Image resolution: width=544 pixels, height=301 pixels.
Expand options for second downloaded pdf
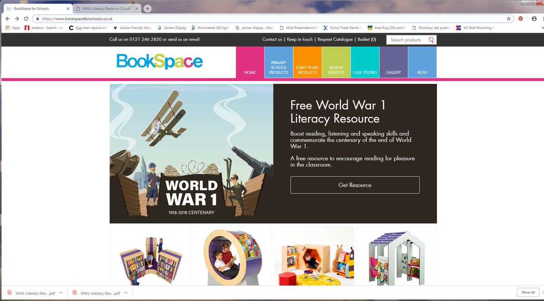pyautogui.click(x=126, y=293)
